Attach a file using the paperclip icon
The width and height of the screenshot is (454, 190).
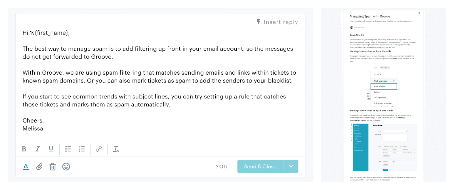pos(39,167)
